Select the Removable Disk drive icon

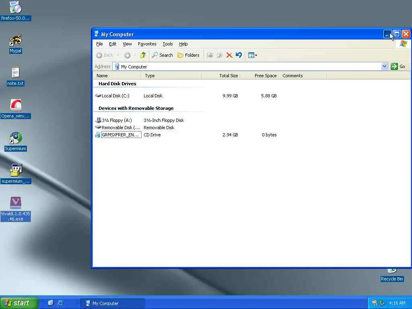tap(98, 128)
